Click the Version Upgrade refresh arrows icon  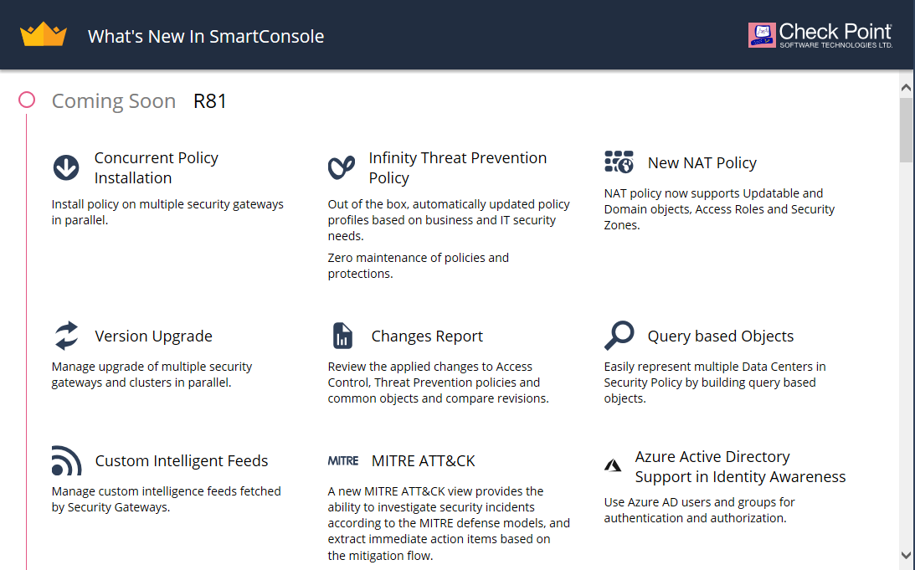coord(66,336)
